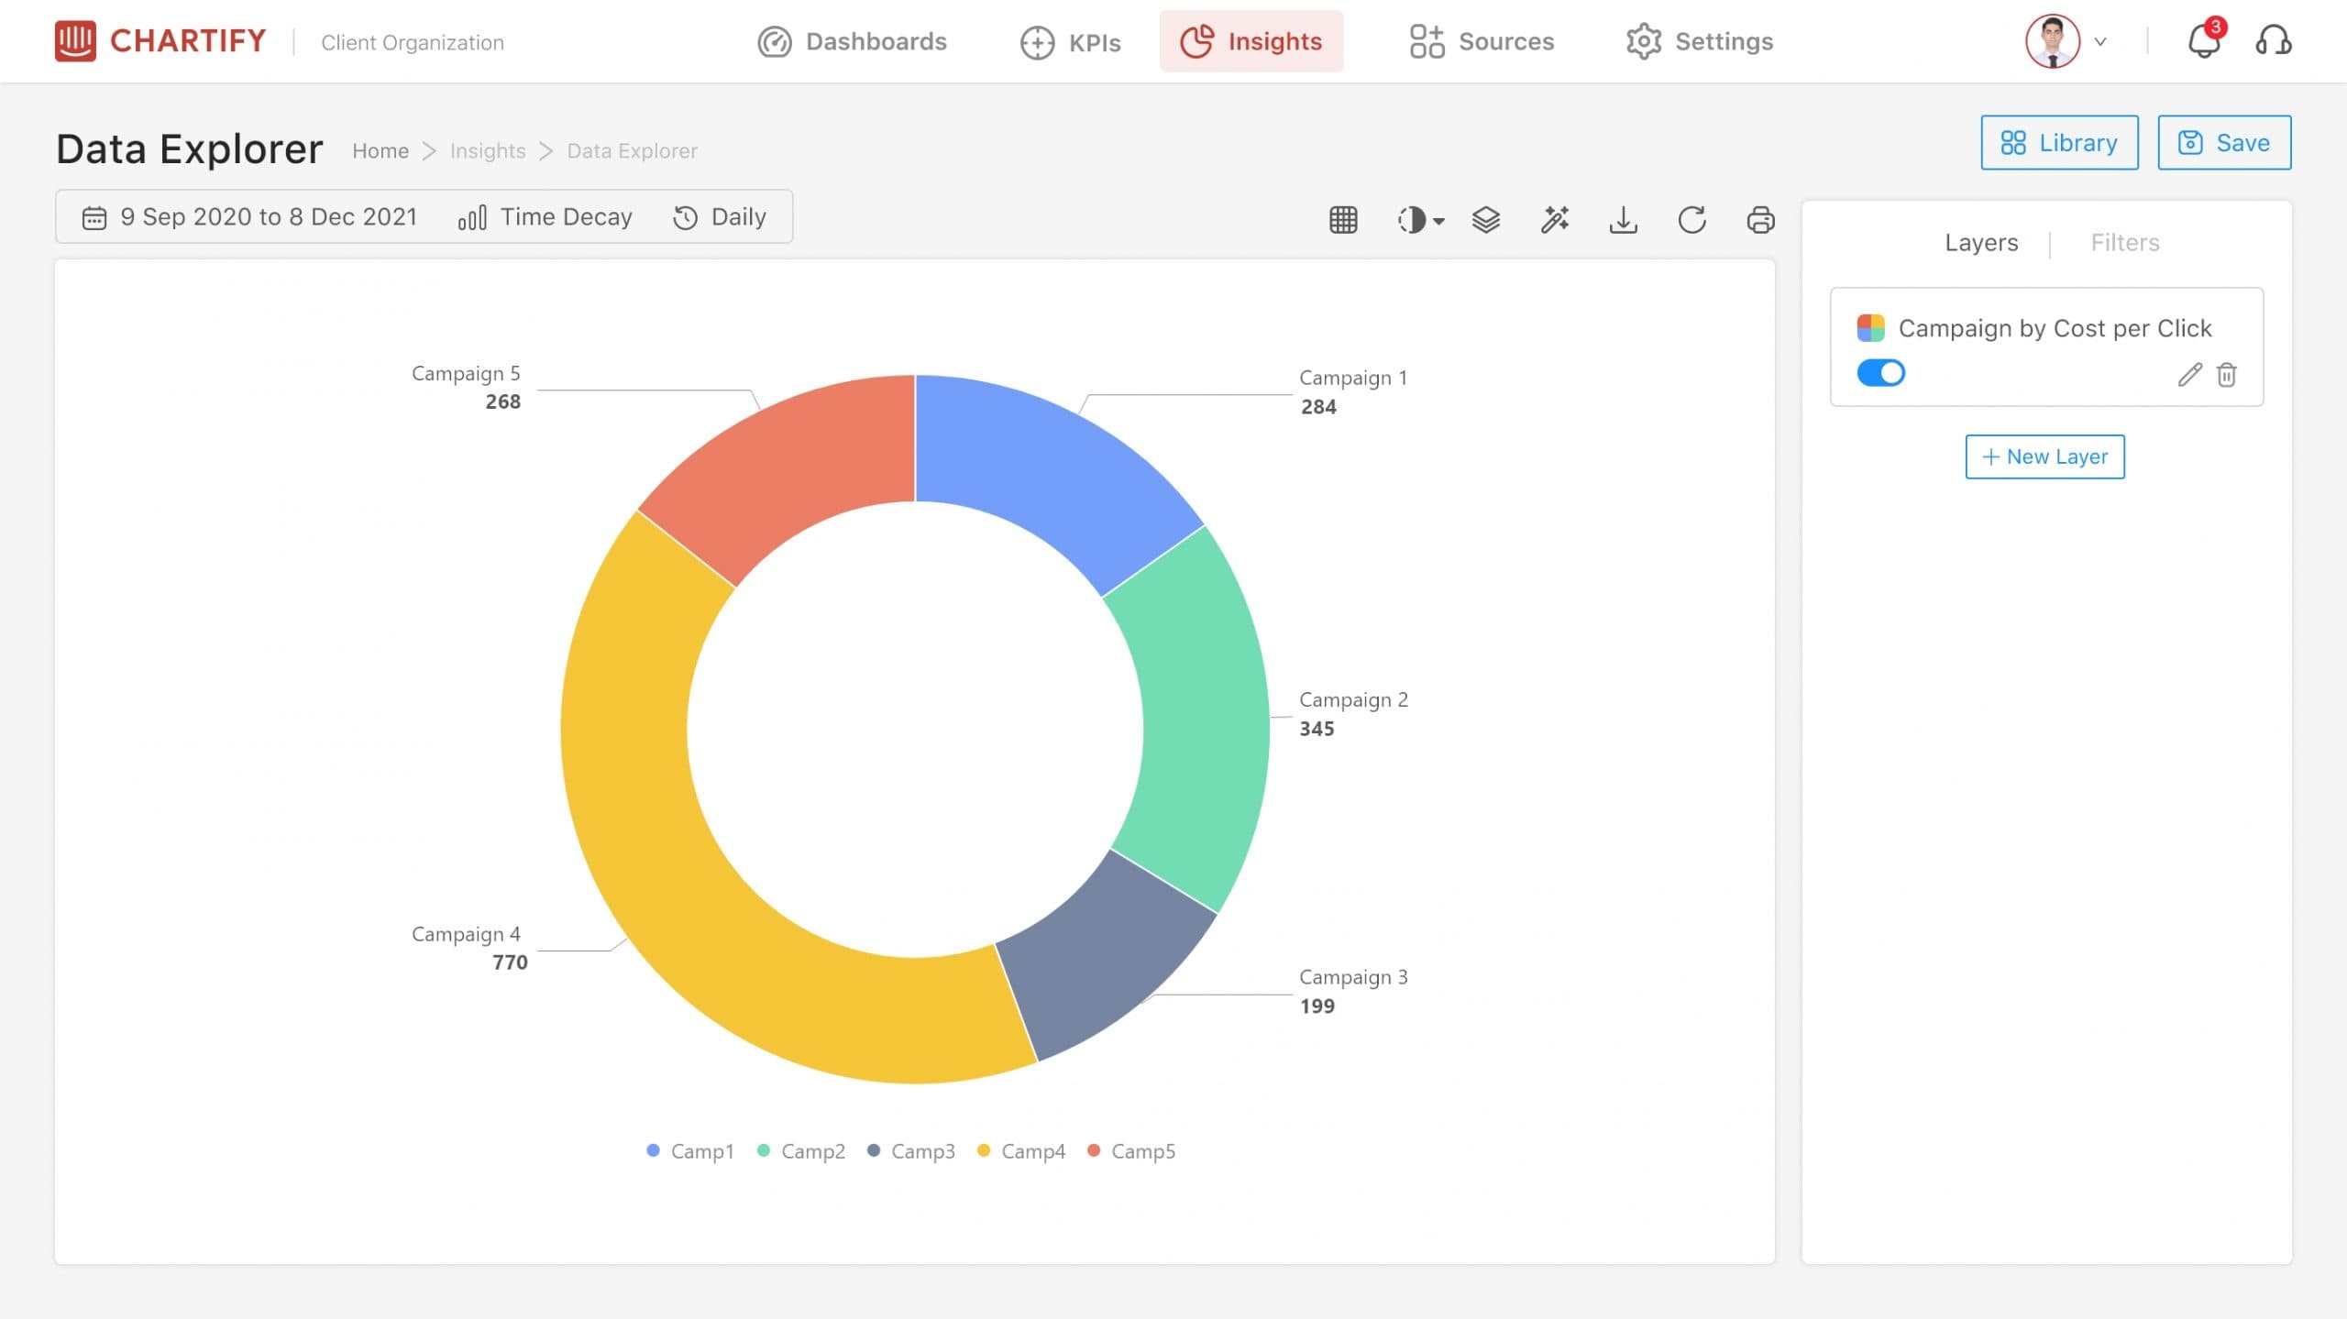
Task: Click the headset support icon
Action: pos(2274,41)
